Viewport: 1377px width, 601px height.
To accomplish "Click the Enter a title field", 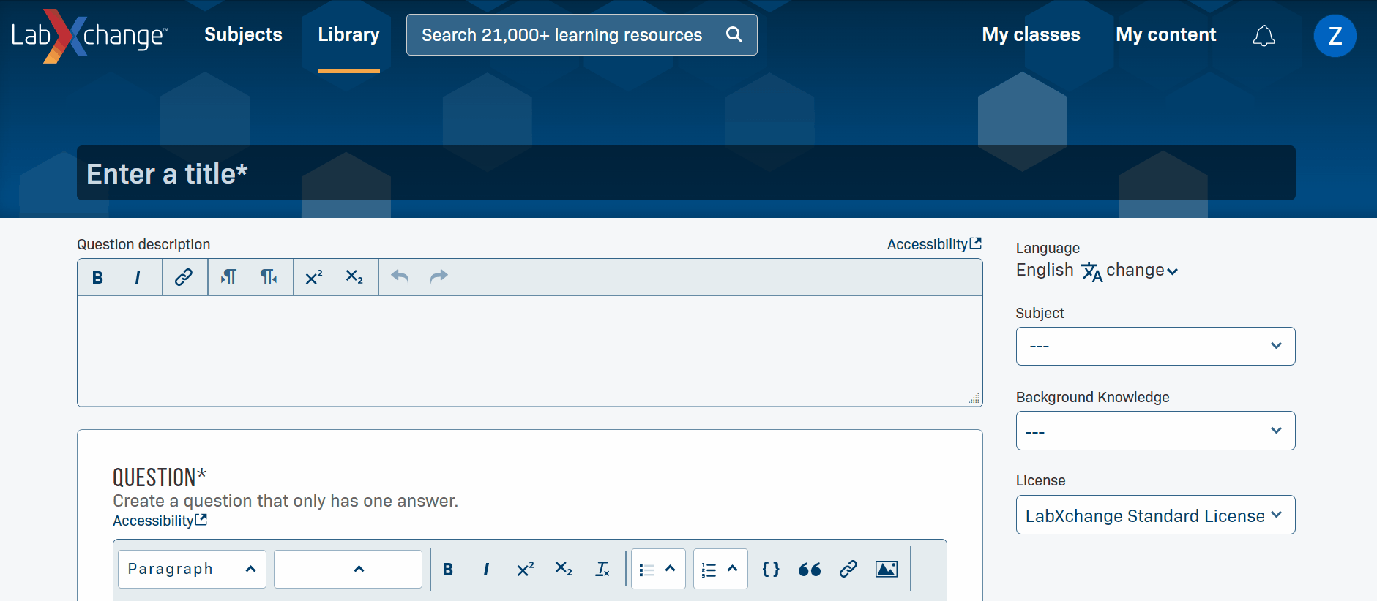I will click(x=686, y=173).
